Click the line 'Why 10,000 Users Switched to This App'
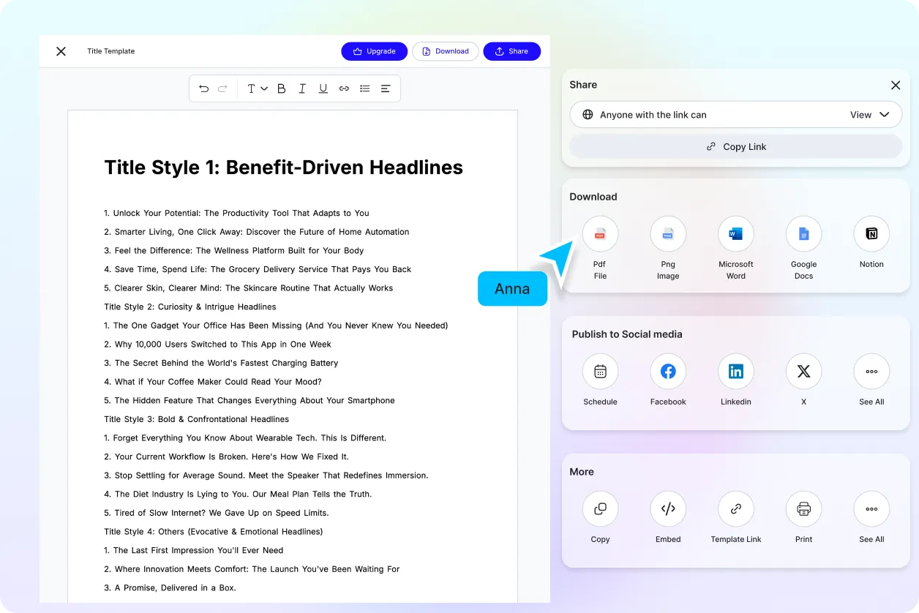919x613 pixels. [217, 344]
